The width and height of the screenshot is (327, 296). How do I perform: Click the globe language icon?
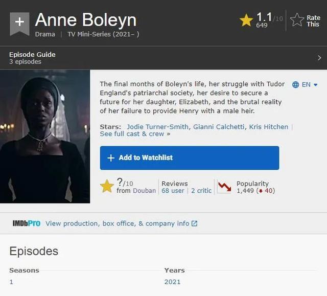coord(295,85)
